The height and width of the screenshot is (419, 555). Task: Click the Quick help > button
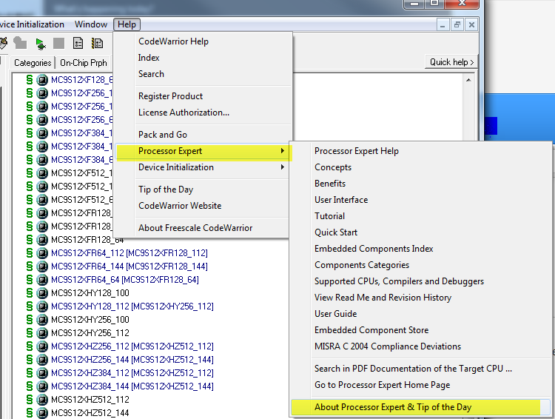[451, 62]
